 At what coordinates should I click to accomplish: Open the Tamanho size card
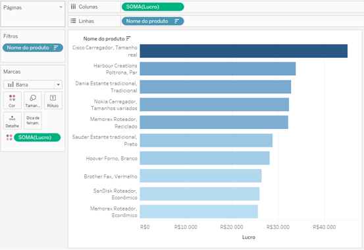(x=33, y=100)
